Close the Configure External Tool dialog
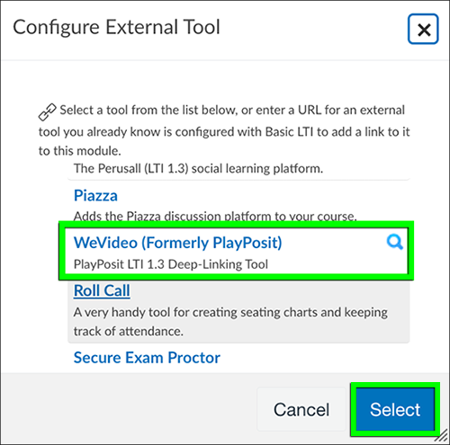 point(423,29)
